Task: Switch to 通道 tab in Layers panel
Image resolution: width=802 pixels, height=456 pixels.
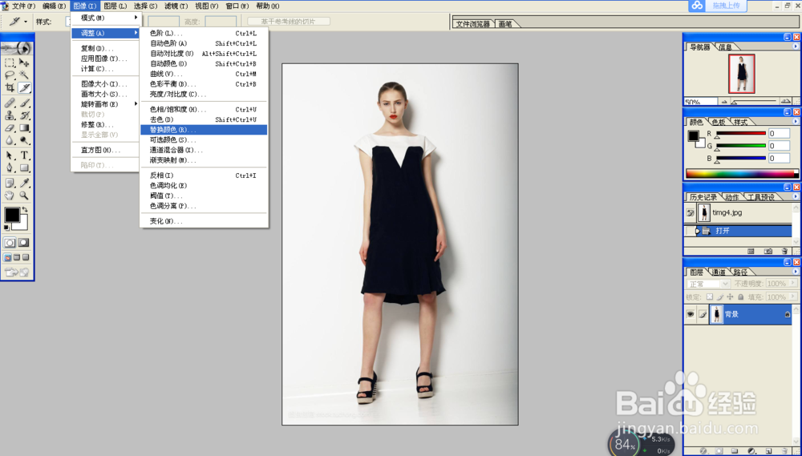Action: point(719,272)
